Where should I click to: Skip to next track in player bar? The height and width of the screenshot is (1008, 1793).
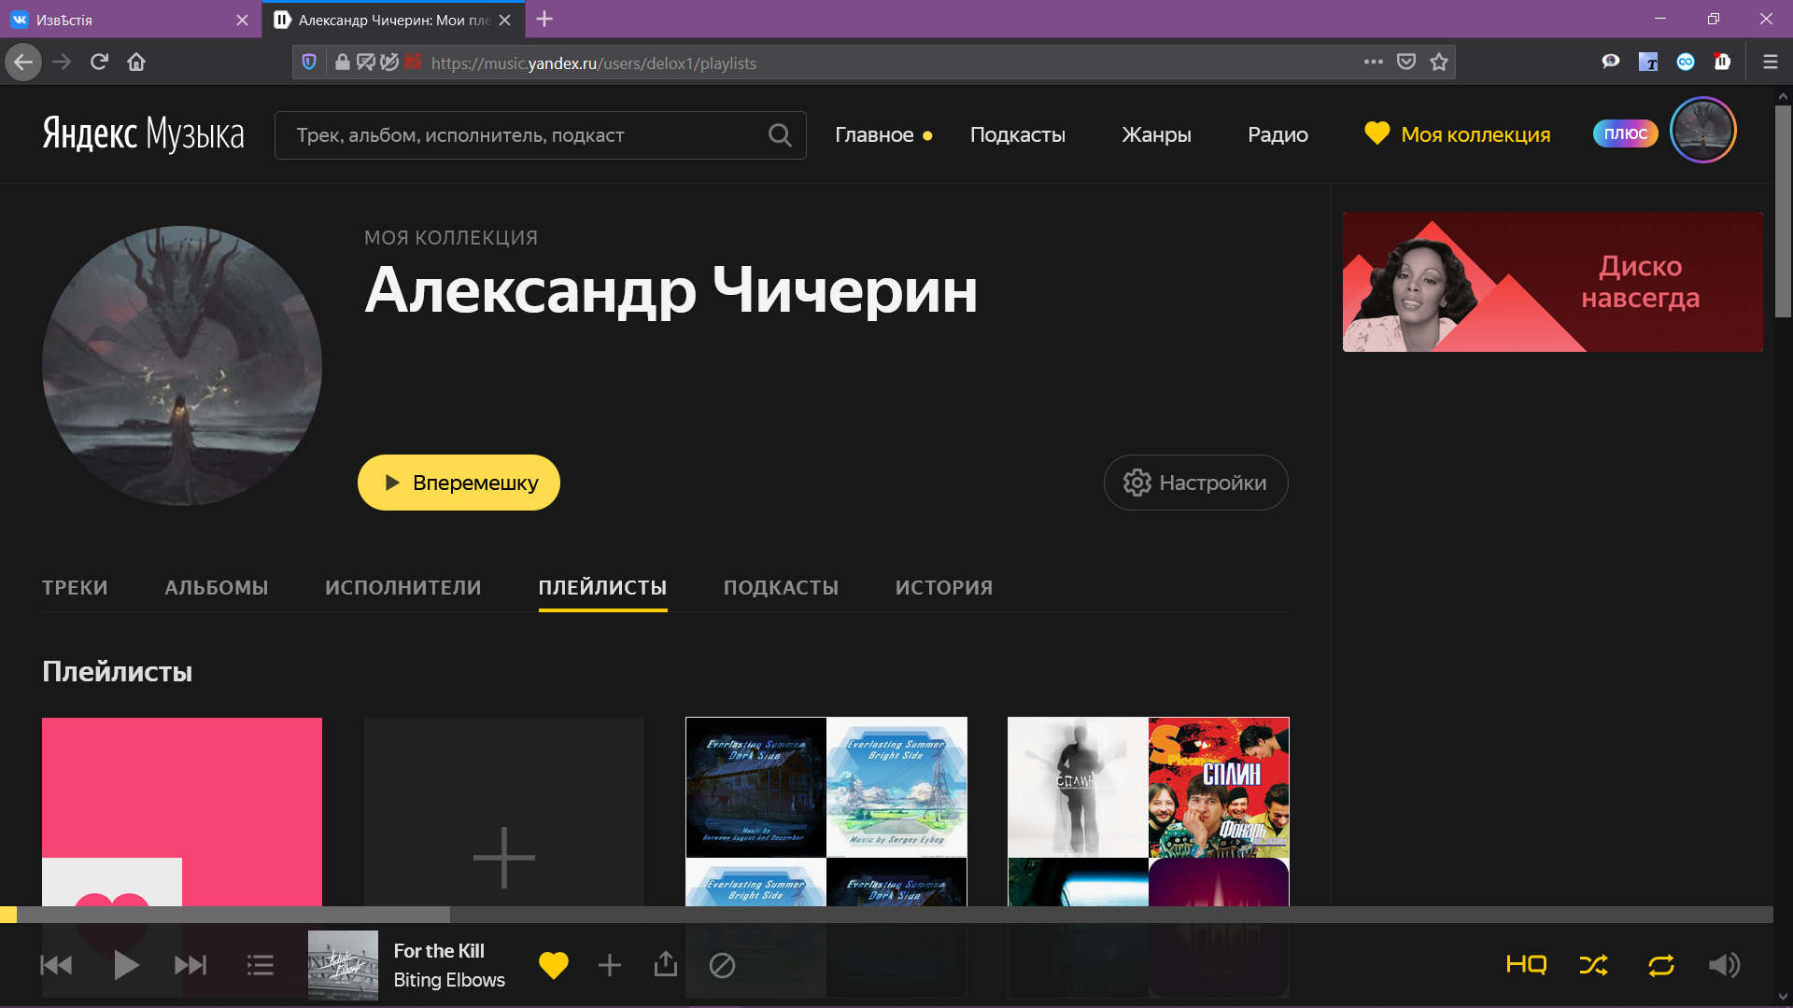191,965
